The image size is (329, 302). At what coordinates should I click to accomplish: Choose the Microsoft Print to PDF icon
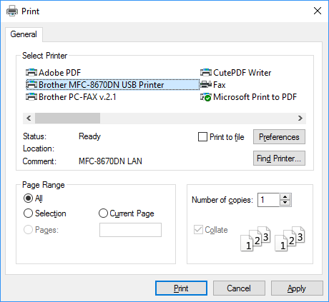pos(206,97)
